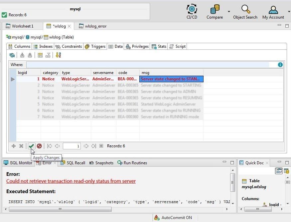Image resolution: width=291 pixels, height=222 pixels.
Task: Close the Quick Doc tab
Action: coord(267,163)
